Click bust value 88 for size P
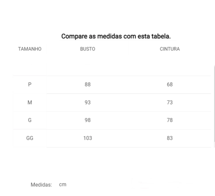The image size is (215, 196). (x=88, y=85)
